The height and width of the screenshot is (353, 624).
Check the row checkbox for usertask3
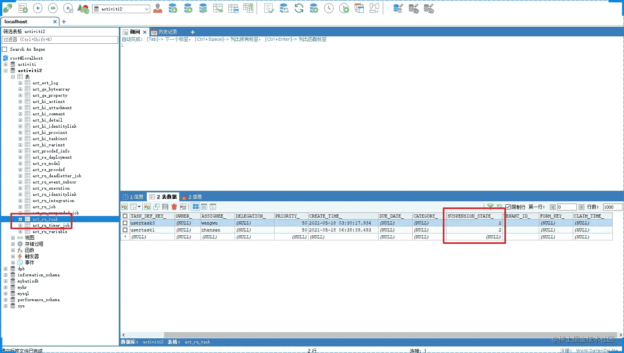(x=125, y=223)
